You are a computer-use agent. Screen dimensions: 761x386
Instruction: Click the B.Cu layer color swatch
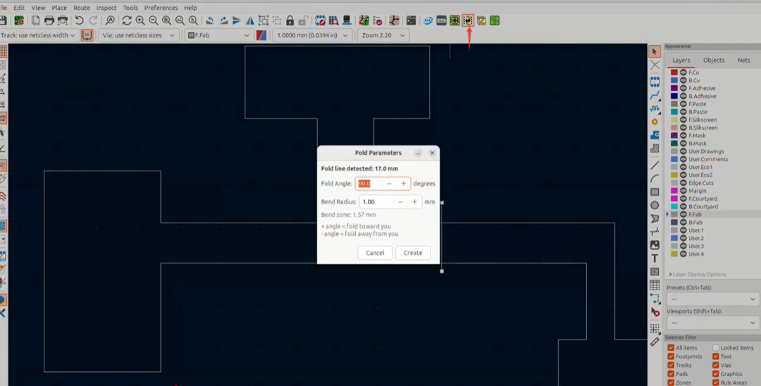[674, 80]
